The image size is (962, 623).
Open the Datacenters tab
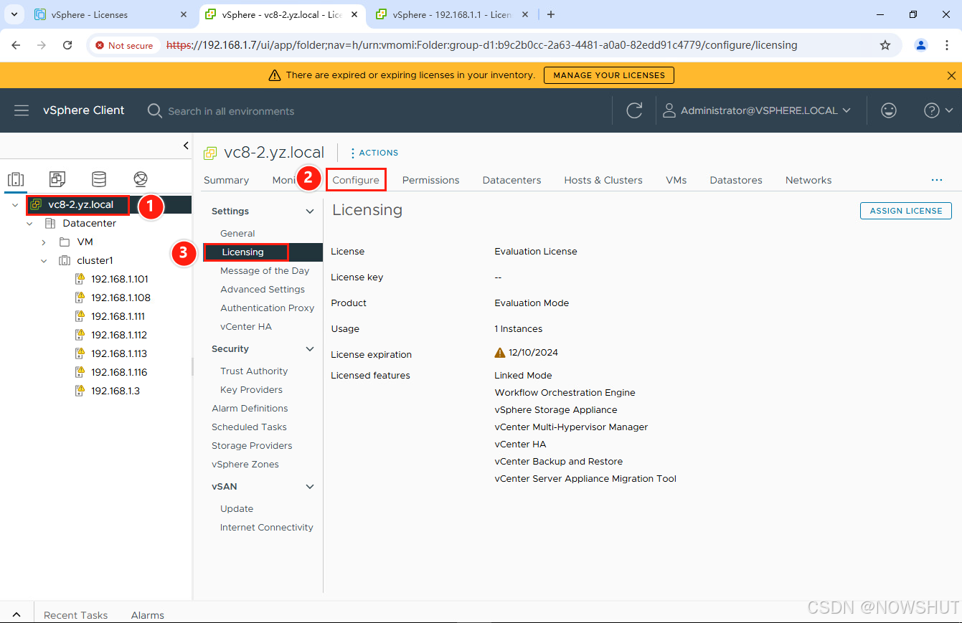point(511,180)
